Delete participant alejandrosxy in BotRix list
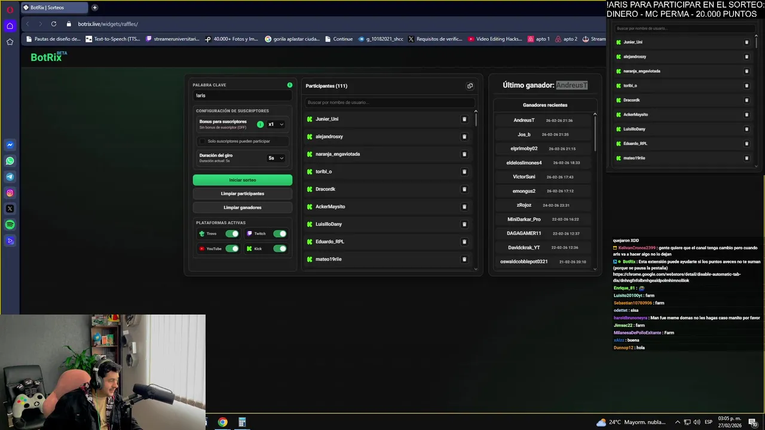Screen dimensions: 765x430 [464, 137]
